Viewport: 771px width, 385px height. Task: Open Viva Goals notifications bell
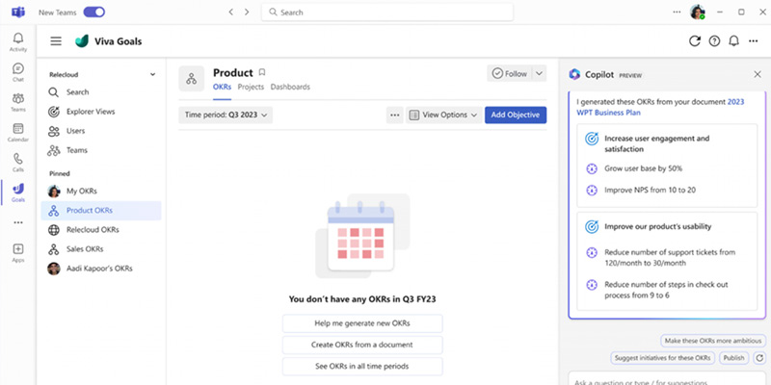pyautogui.click(x=733, y=41)
